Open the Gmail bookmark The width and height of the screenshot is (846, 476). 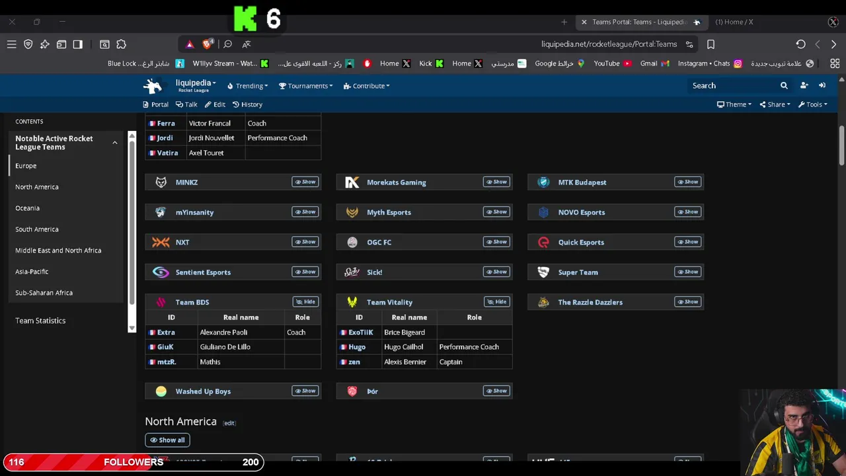[x=654, y=63]
